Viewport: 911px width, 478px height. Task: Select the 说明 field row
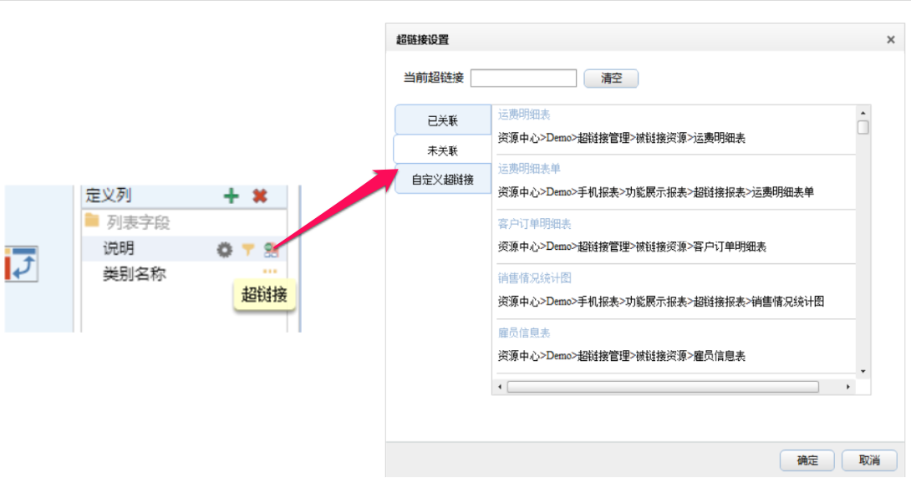[184, 248]
